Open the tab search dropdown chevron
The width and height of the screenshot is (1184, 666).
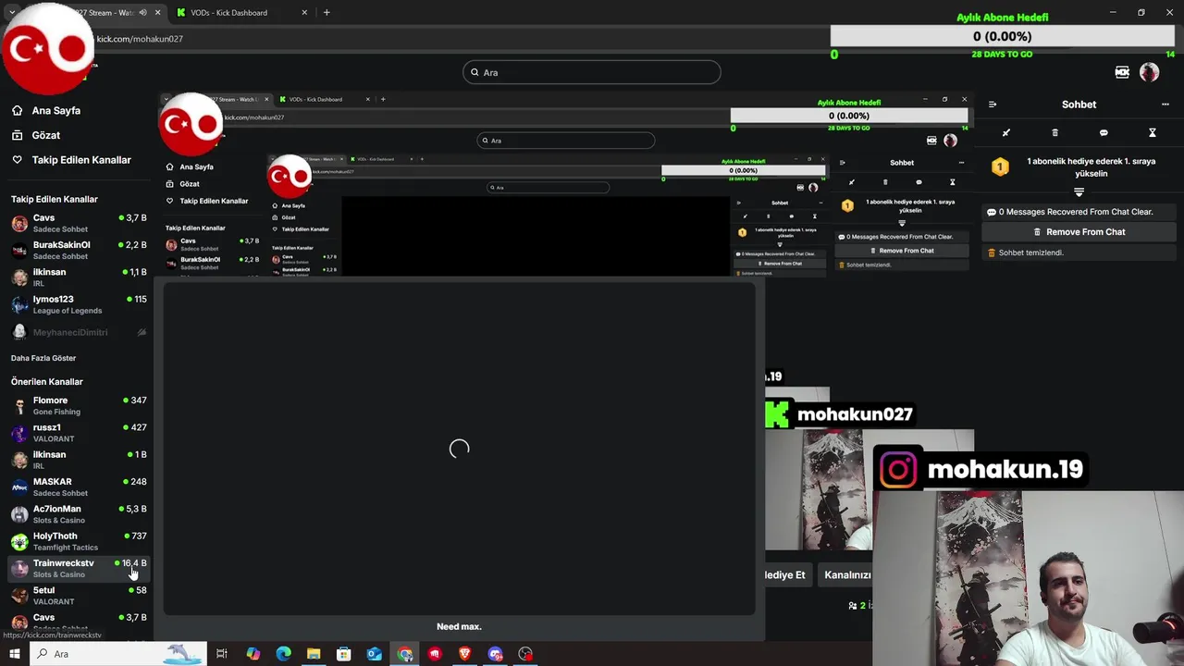[x=11, y=13]
